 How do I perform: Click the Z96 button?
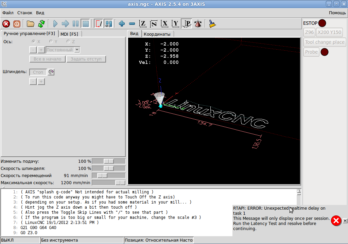[x=309, y=32]
